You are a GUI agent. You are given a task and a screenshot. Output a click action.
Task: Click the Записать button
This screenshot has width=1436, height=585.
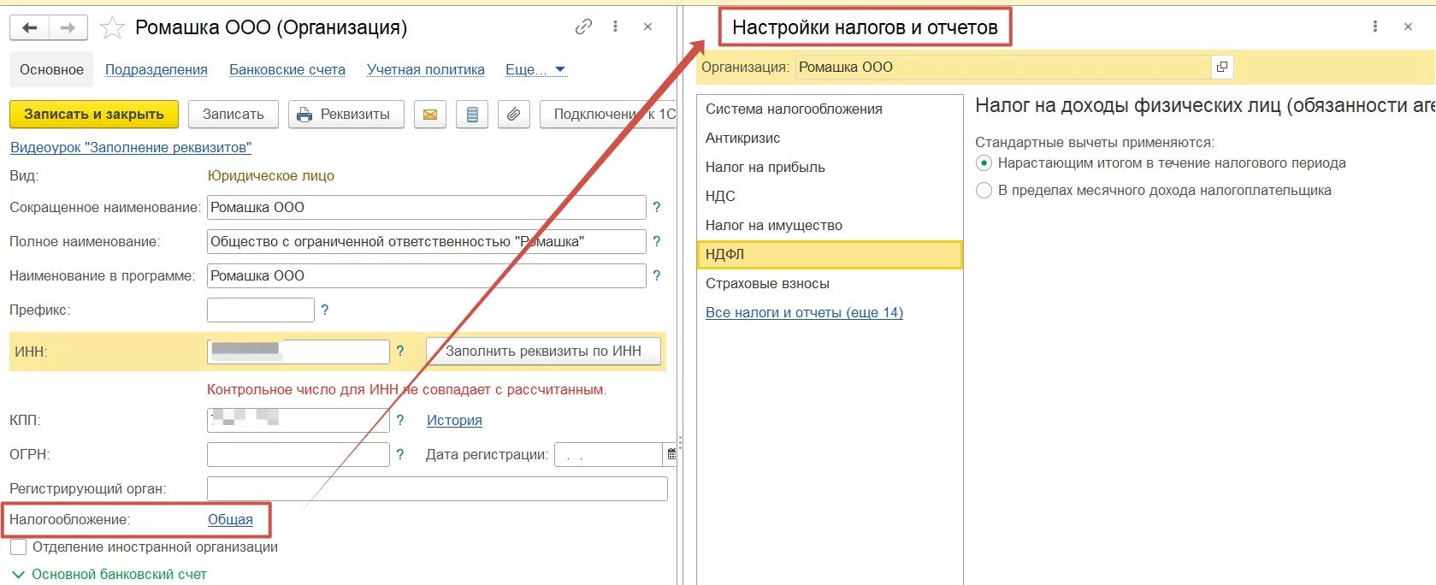[233, 115]
